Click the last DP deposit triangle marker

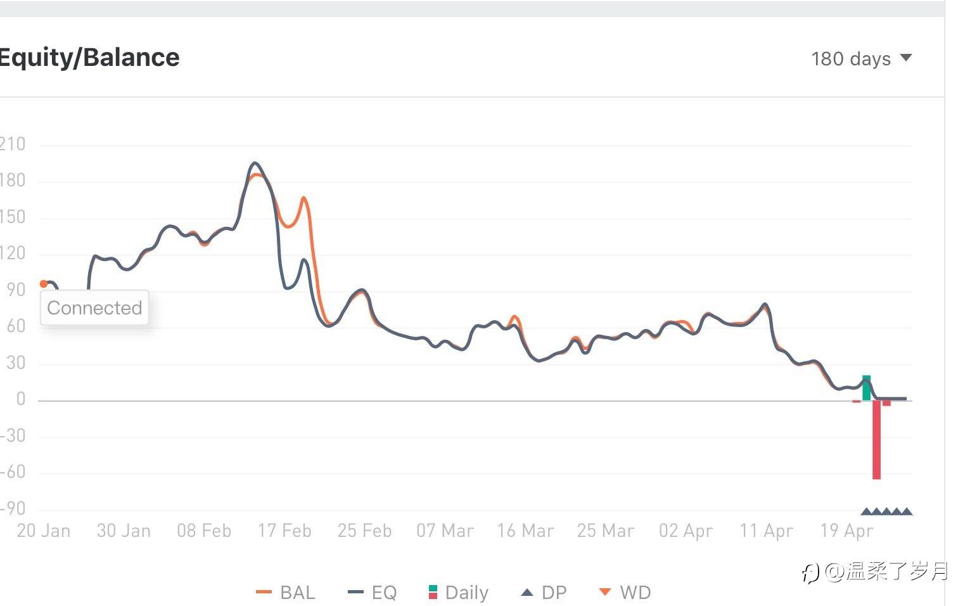pyautogui.click(x=907, y=512)
